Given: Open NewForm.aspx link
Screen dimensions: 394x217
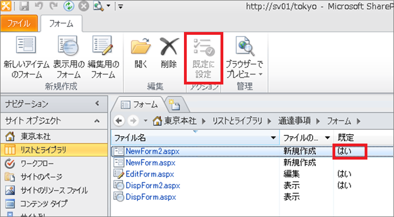Looking at the screenshot, I should (x=151, y=163).
